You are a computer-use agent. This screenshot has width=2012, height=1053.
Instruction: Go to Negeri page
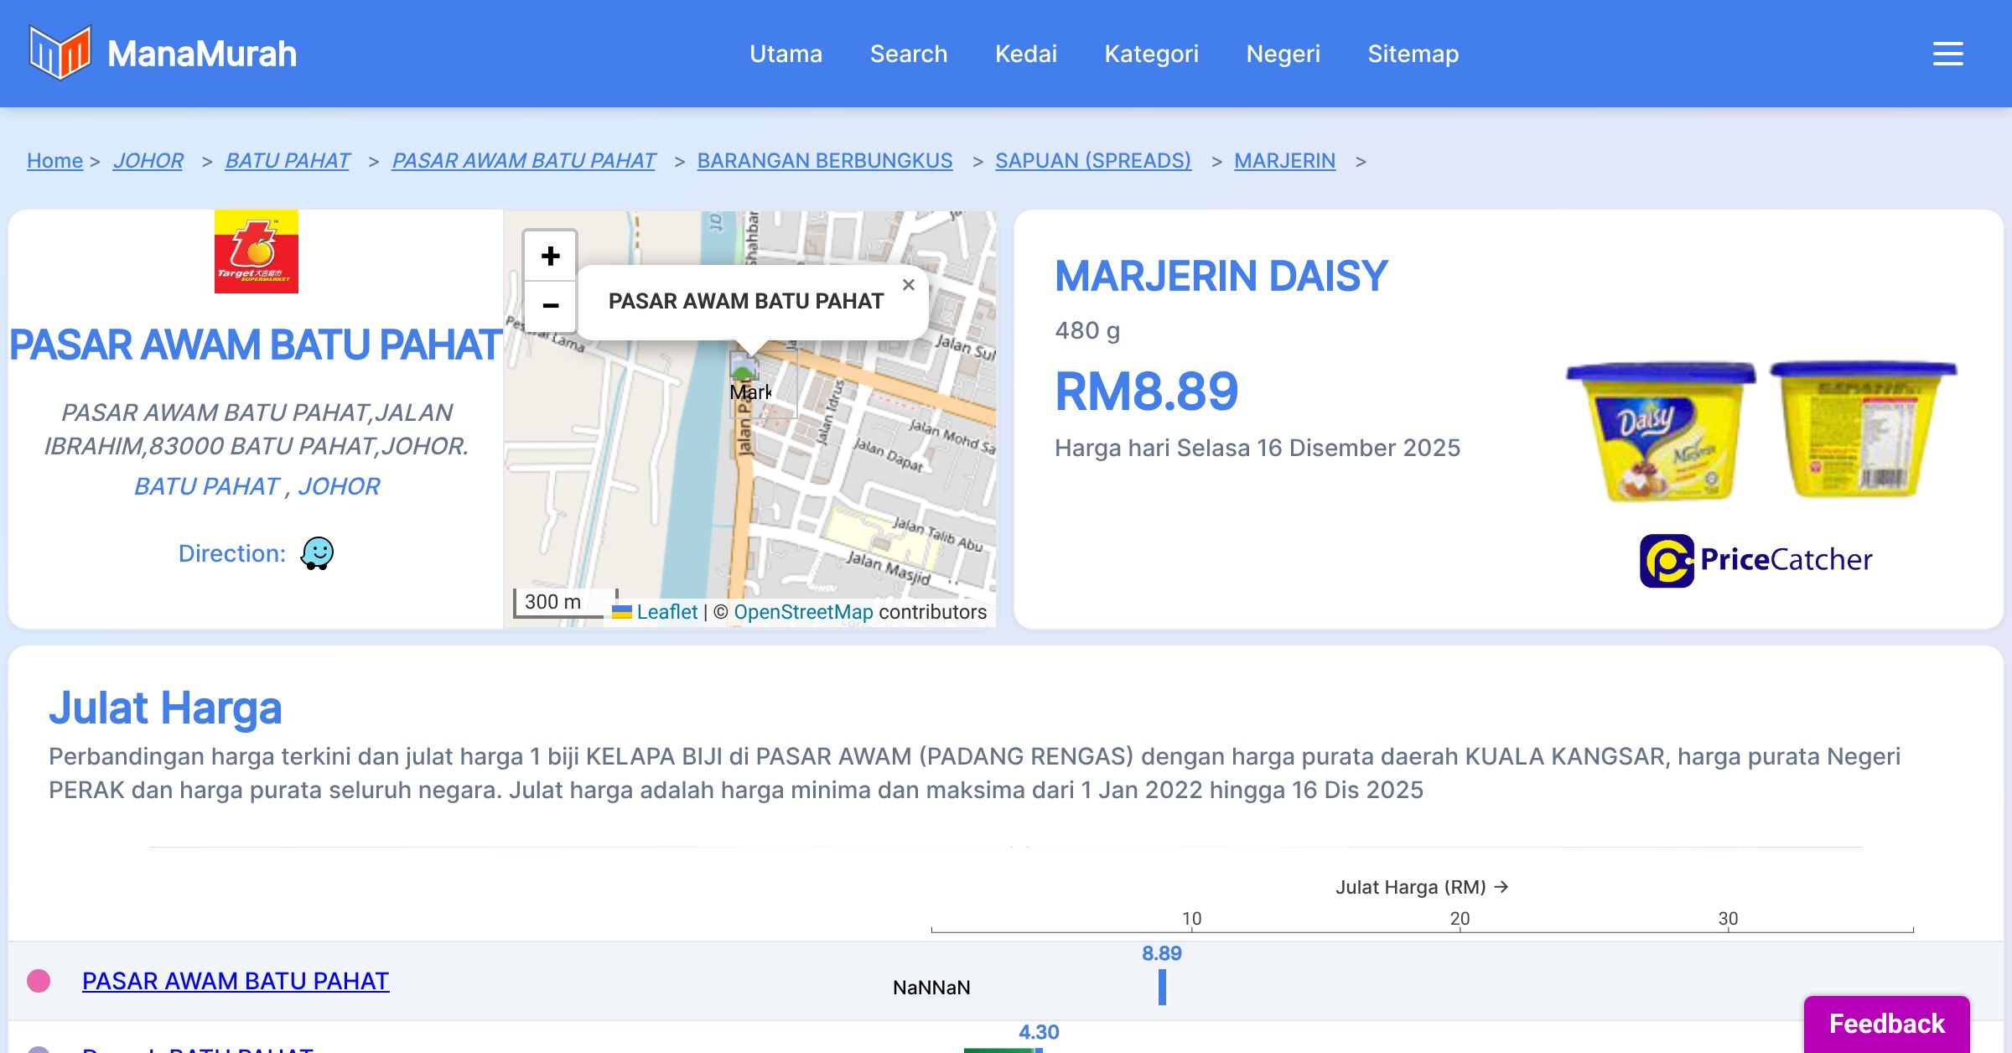pyautogui.click(x=1283, y=54)
